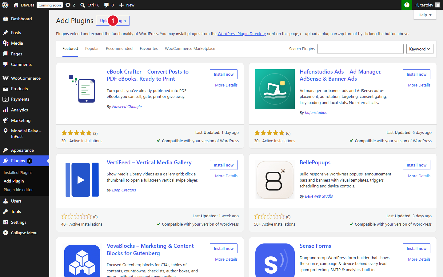Switch to the Recommended tab
The height and width of the screenshot is (277, 443).
(x=119, y=49)
